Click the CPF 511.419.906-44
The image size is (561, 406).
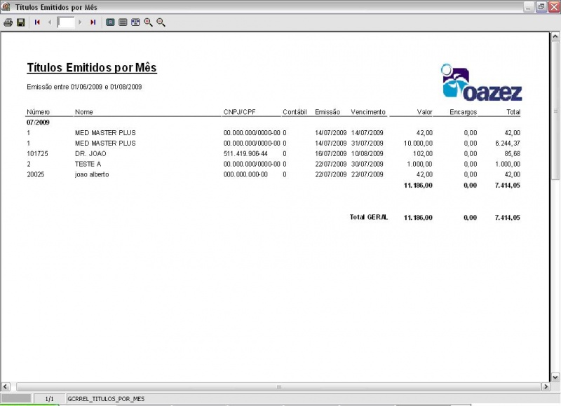(245, 153)
